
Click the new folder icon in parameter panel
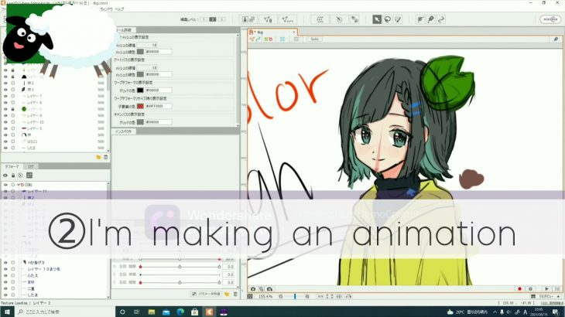tap(227, 294)
